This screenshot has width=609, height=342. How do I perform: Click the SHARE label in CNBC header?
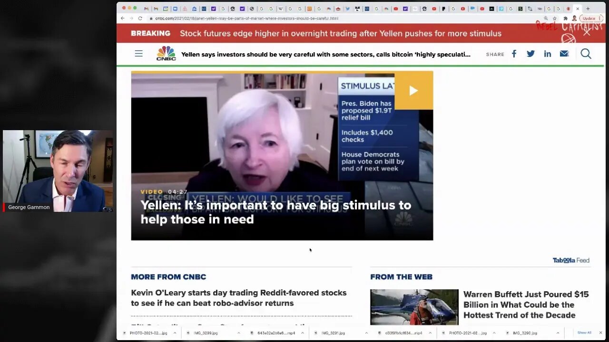click(x=495, y=54)
